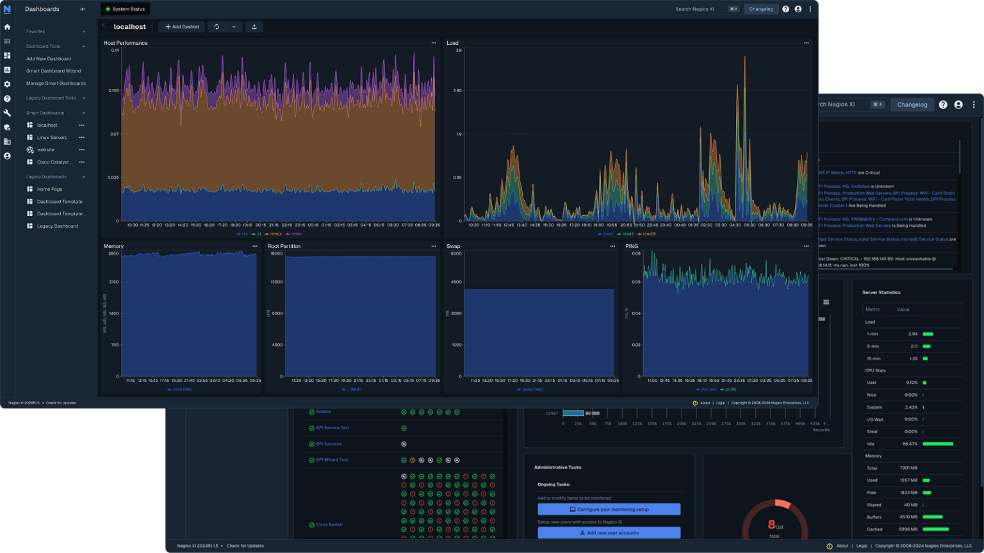The height and width of the screenshot is (553, 984).
Task: Open the options dots for Linux Servers dashboard
Action: (81, 137)
